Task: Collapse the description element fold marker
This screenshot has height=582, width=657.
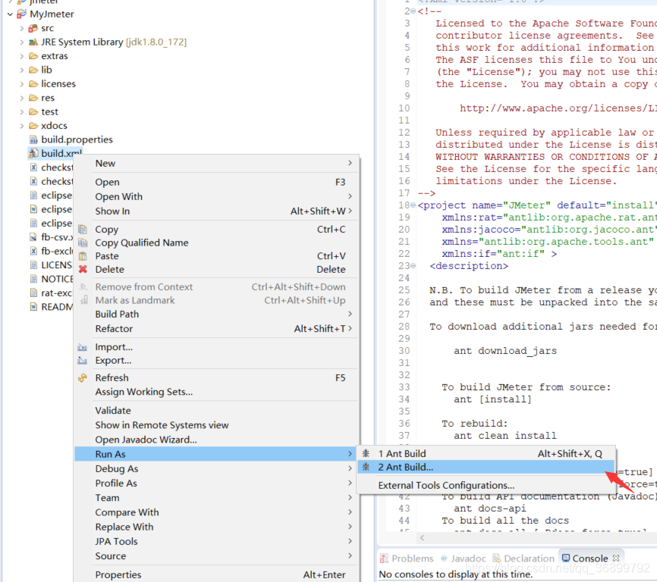Action: 413,266
